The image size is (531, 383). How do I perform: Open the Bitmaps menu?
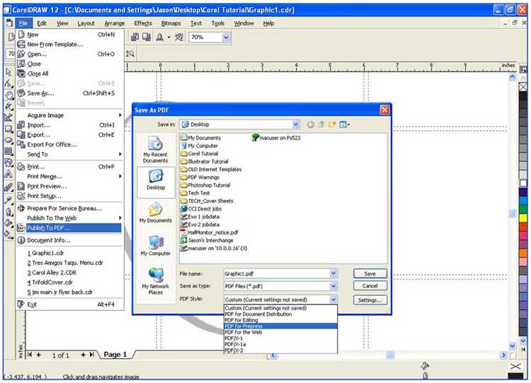(171, 23)
